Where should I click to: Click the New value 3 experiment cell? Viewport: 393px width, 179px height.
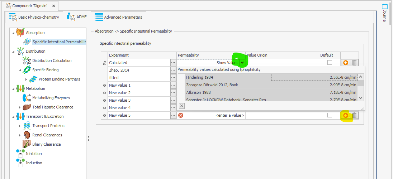click(x=139, y=100)
